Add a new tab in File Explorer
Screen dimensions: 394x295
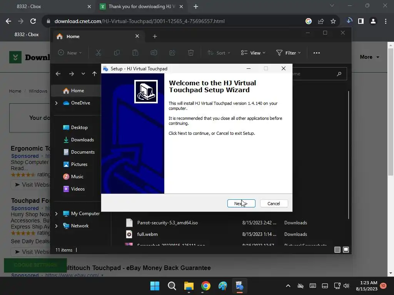tap(155, 36)
